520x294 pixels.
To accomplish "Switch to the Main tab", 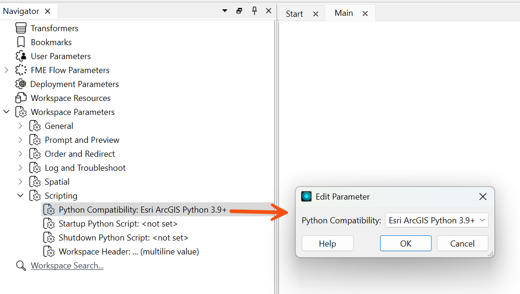I will pyautogui.click(x=344, y=13).
